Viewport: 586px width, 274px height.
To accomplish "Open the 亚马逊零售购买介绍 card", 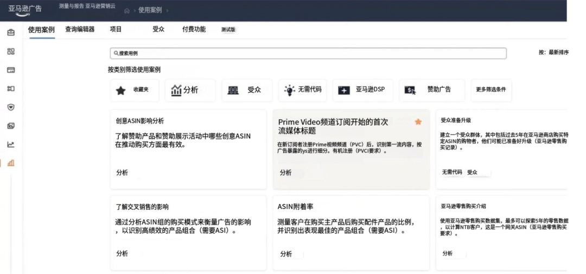I will (x=501, y=233).
